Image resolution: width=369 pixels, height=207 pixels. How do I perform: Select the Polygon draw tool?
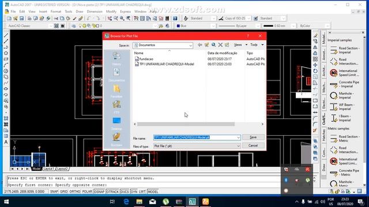[x=6, y=53]
